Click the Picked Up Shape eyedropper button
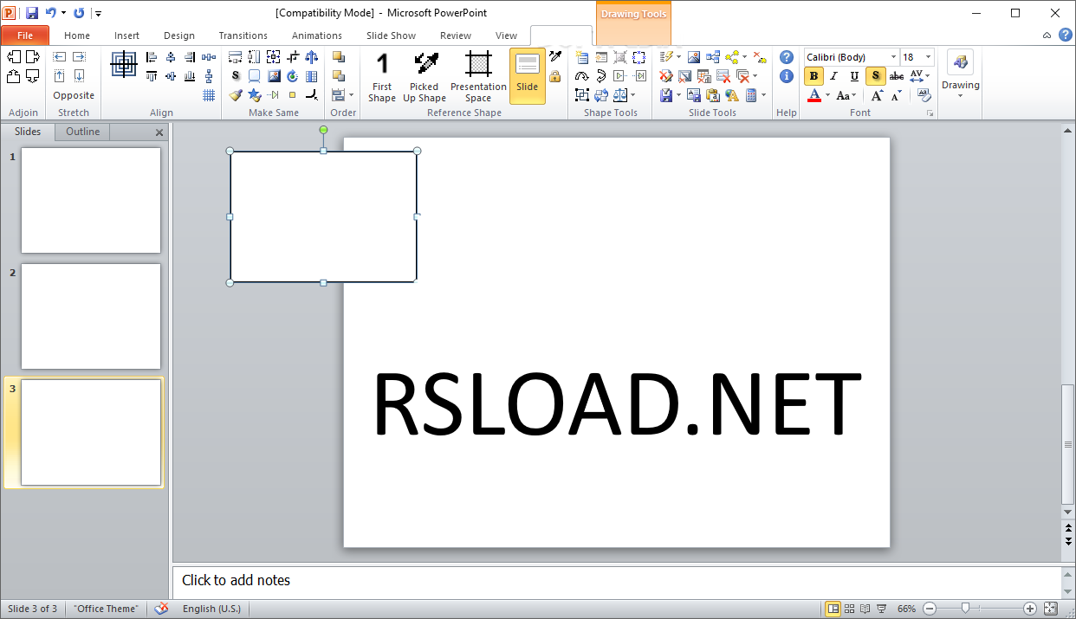This screenshot has width=1076, height=619. (x=425, y=77)
